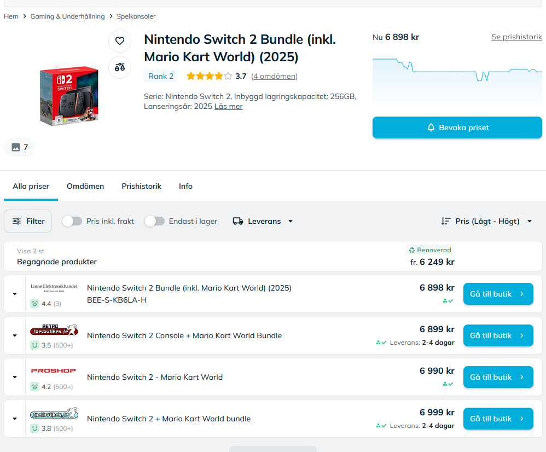Go to Hem breadcrumb
This screenshot has height=452, width=546.
click(x=11, y=16)
